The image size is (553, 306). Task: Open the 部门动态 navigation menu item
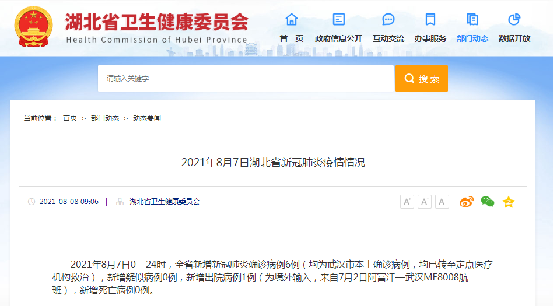tap(473, 38)
